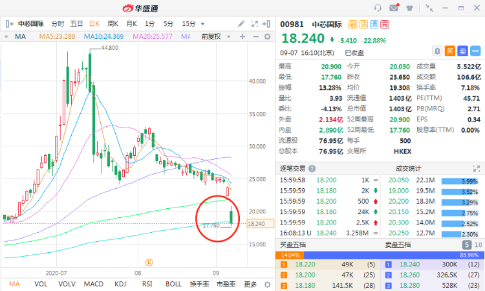Select 5分 chart interval
This screenshot has width=485, height=291.
pos(168,24)
